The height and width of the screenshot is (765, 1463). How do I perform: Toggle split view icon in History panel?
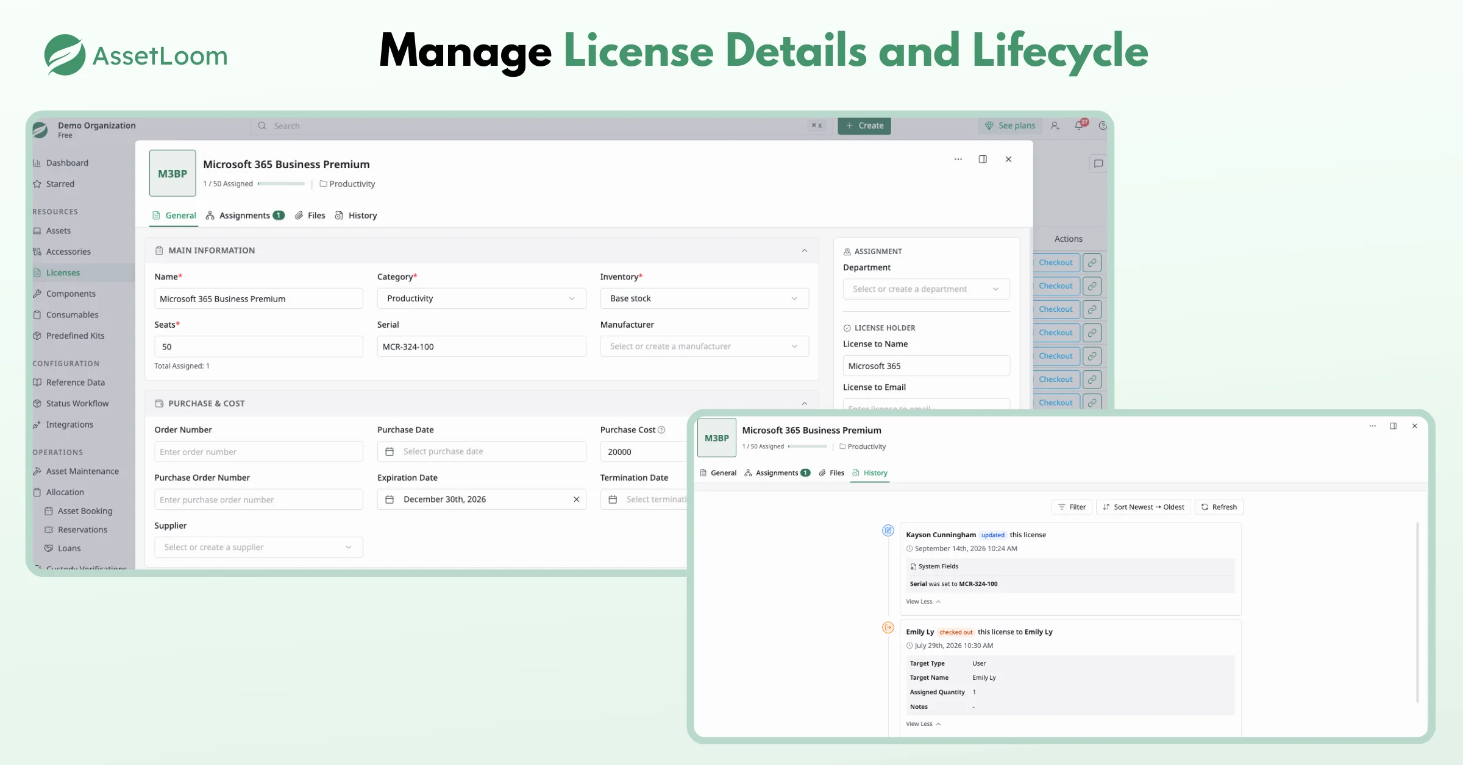(x=1393, y=426)
